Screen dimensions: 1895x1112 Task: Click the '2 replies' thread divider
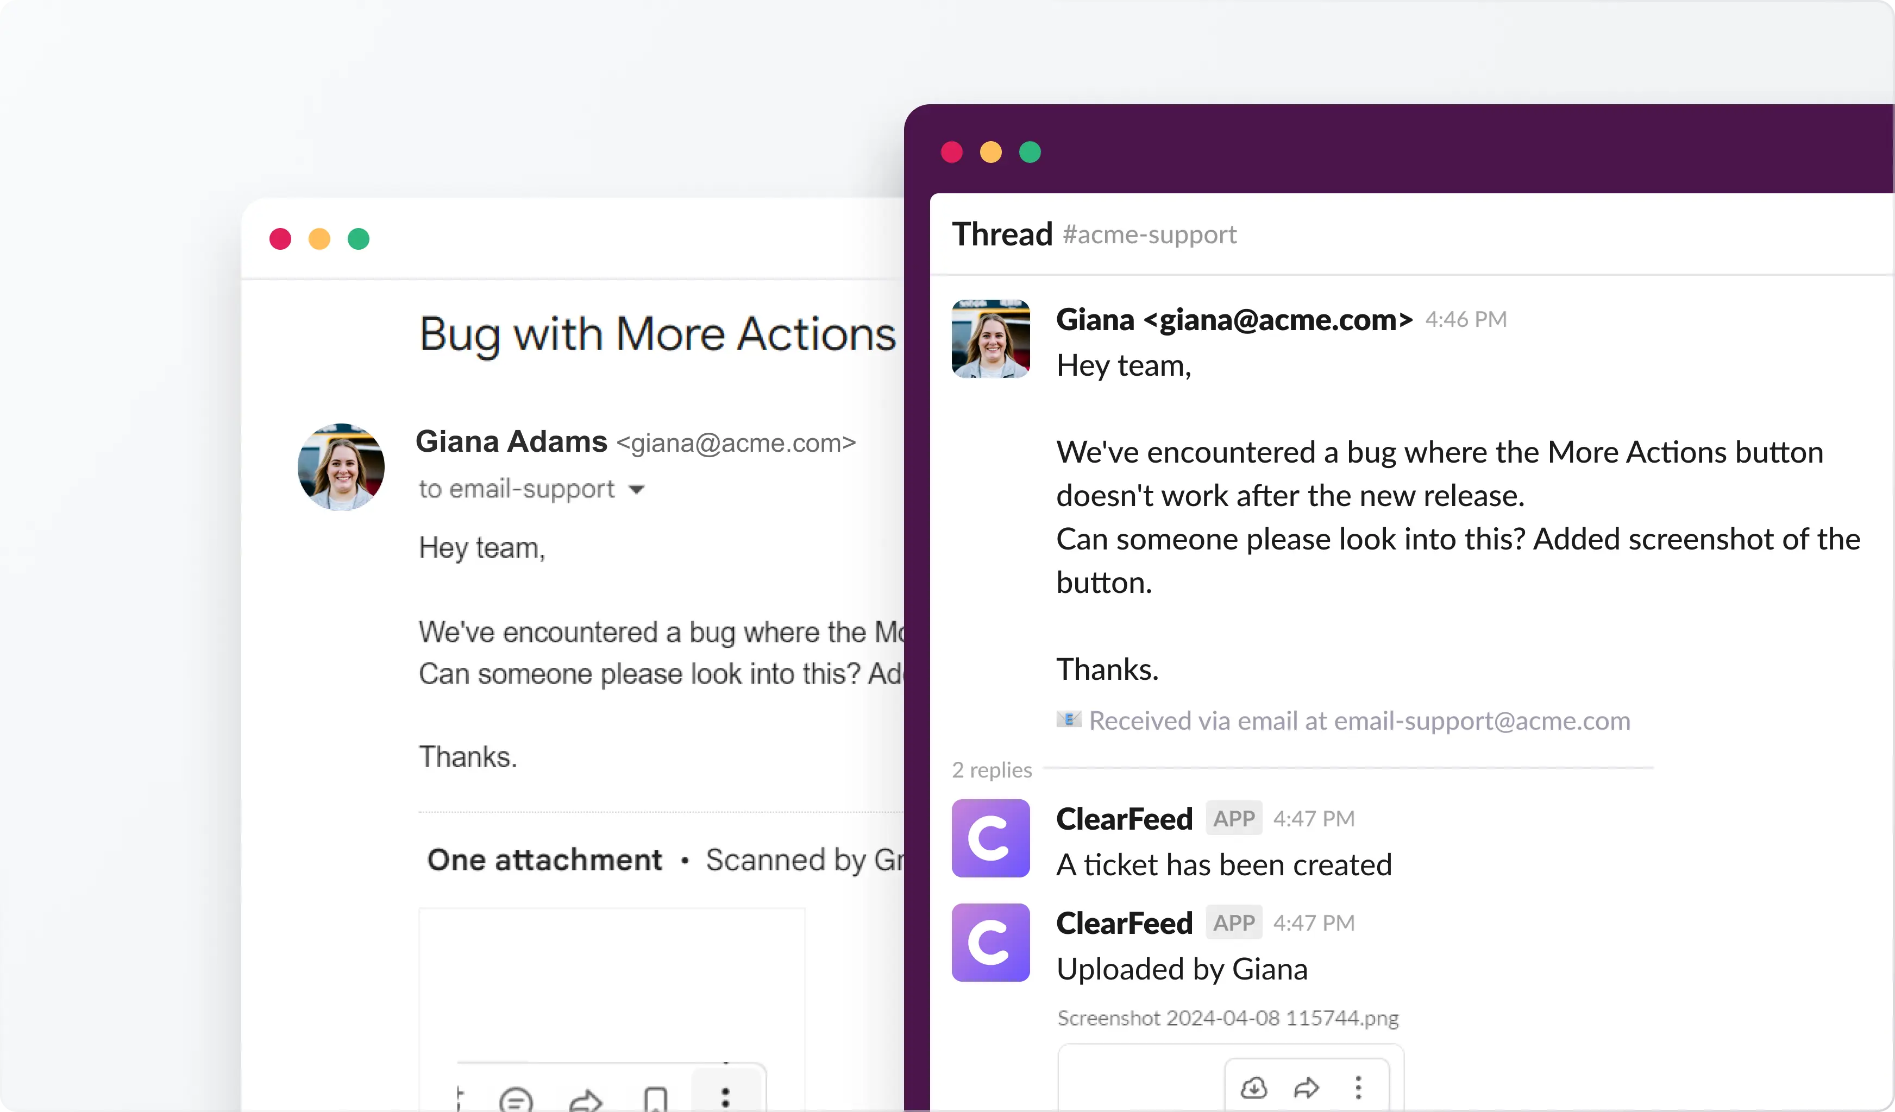point(991,769)
